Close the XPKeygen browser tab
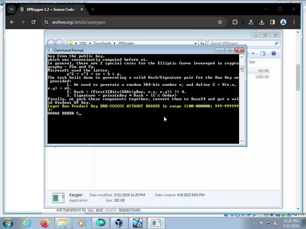Screen dimensions: 306x229 (x=82, y=9)
